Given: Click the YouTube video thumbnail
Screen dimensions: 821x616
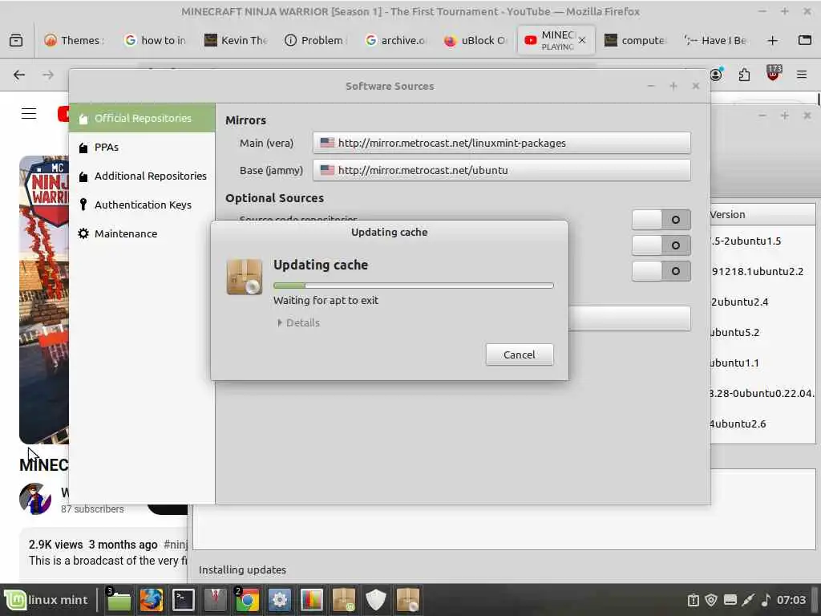Looking at the screenshot, I should click(44, 300).
